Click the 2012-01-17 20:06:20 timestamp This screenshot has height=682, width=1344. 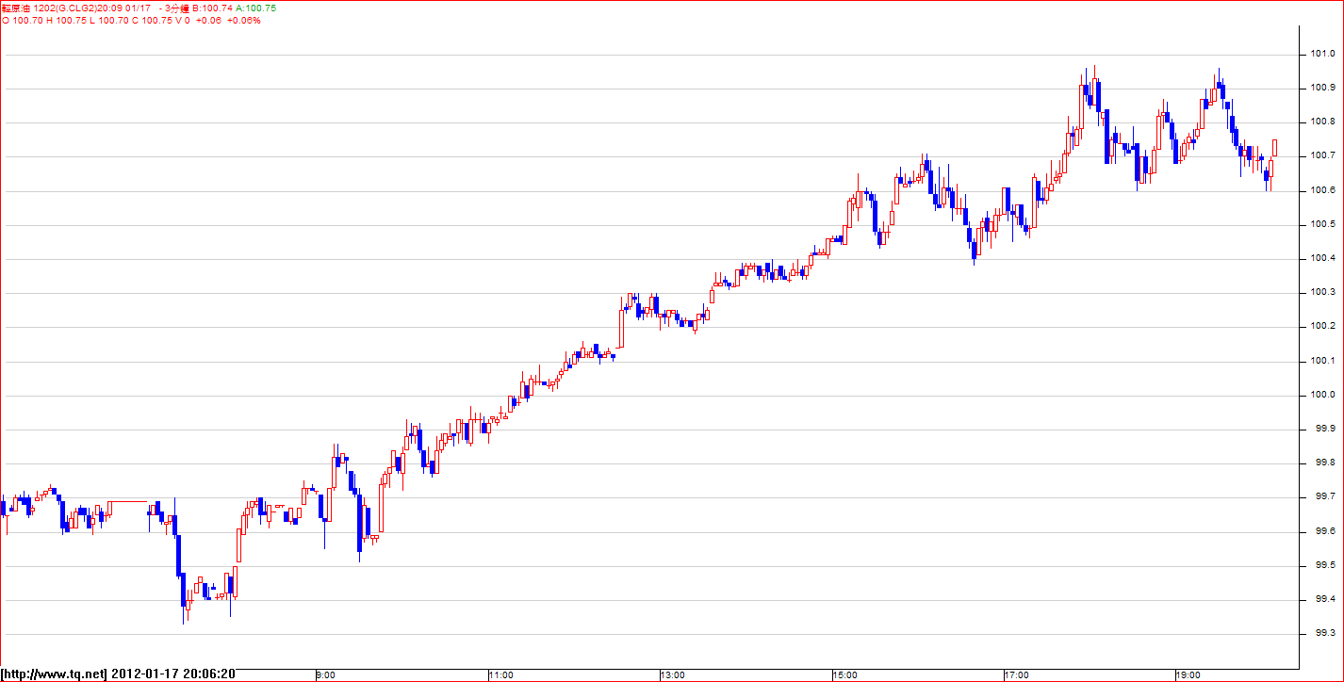coord(173,674)
